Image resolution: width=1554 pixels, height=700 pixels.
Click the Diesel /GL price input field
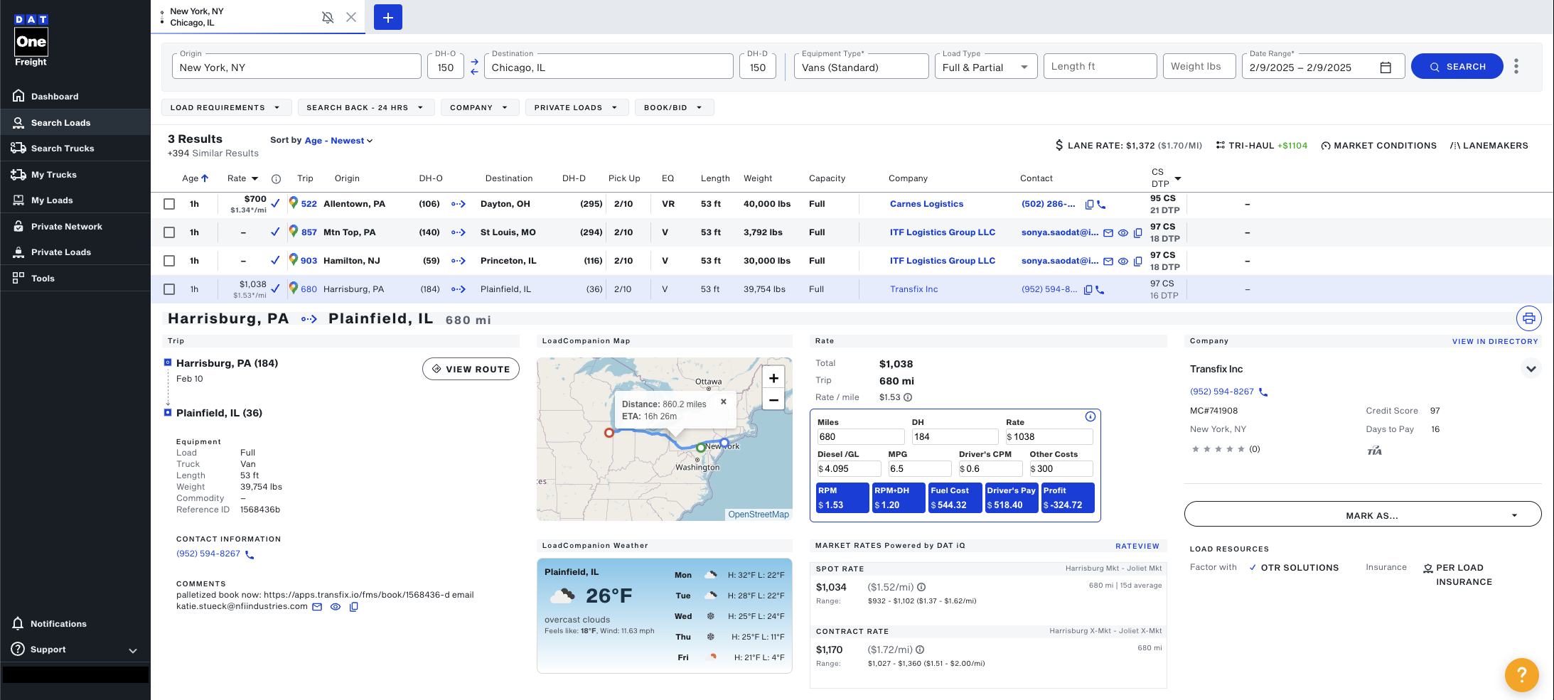click(850, 469)
